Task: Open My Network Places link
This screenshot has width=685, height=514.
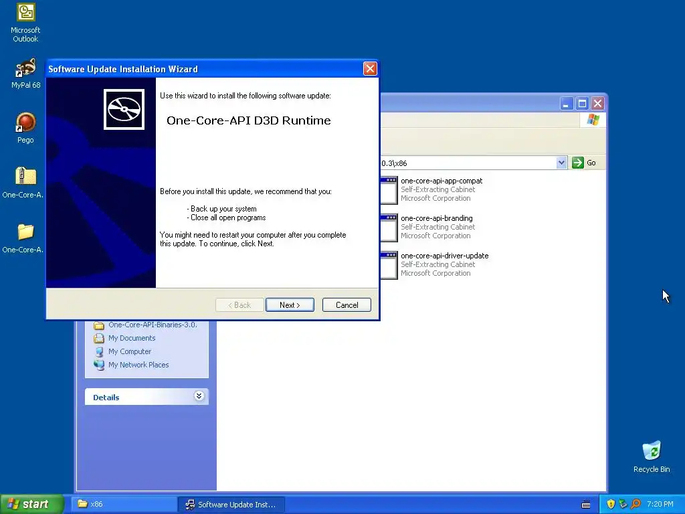Action: pyautogui.click(x=138, y=365)
